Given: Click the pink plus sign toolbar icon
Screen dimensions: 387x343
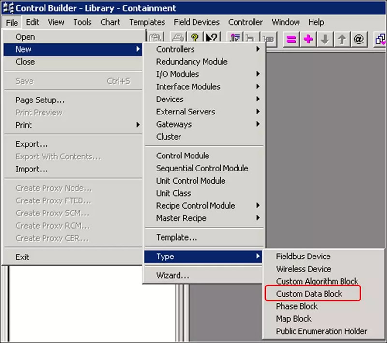Looking at the screenshot, I should click(x=308, y=39).
